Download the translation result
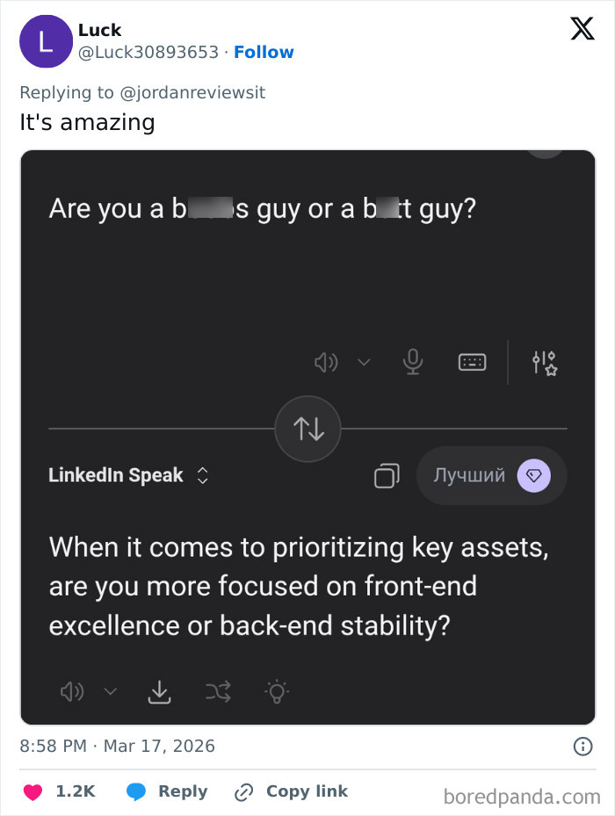Viewport: 615px width, 816px height. [x=159, y=692]
